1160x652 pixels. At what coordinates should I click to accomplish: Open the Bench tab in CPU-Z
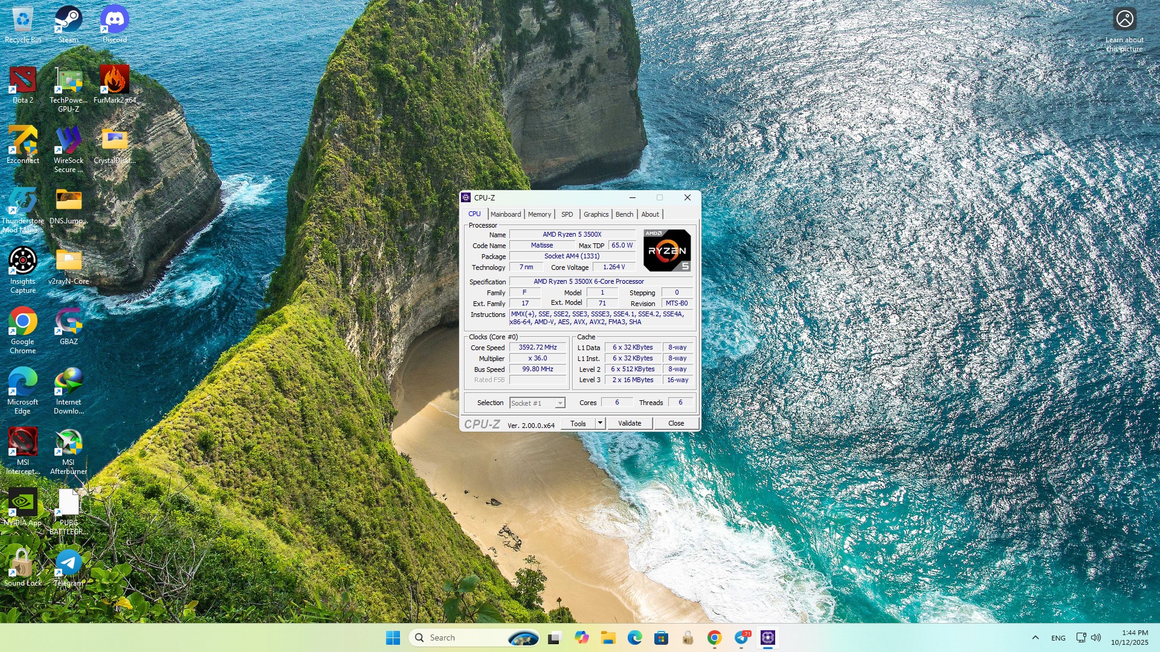point(624,214)
